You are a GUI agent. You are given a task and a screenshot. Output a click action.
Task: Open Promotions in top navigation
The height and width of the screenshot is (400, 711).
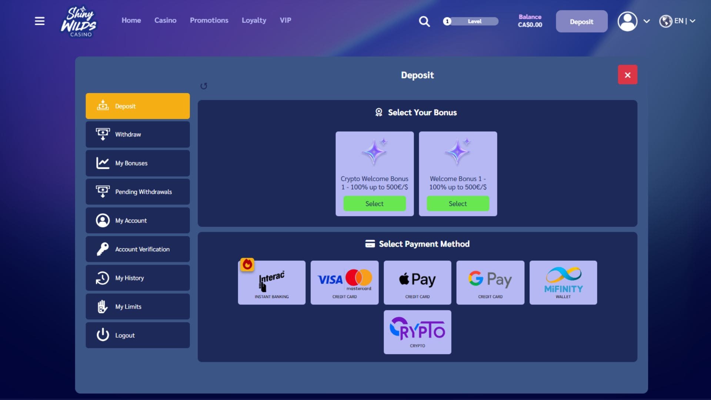(x=209, y=20)
